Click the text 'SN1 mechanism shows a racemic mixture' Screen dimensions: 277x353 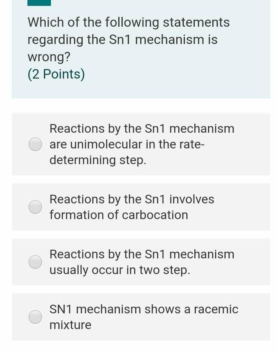[x=144, y=317]
